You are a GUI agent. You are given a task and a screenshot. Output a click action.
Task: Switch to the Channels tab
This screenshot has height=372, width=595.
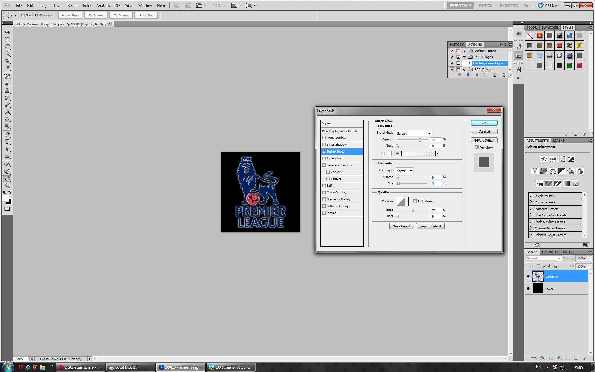550,252
